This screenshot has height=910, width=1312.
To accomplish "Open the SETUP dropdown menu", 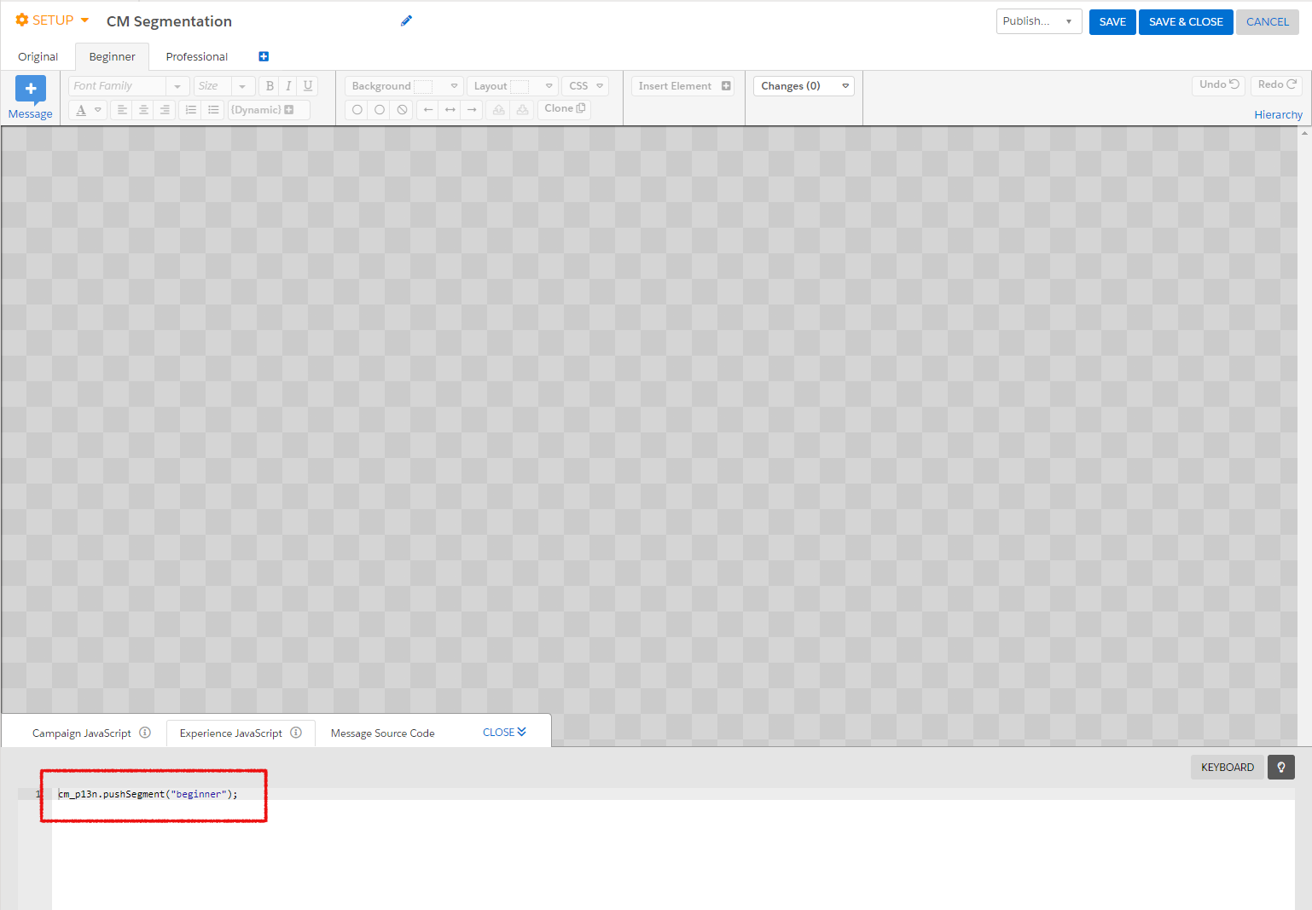I will point(53,20).
